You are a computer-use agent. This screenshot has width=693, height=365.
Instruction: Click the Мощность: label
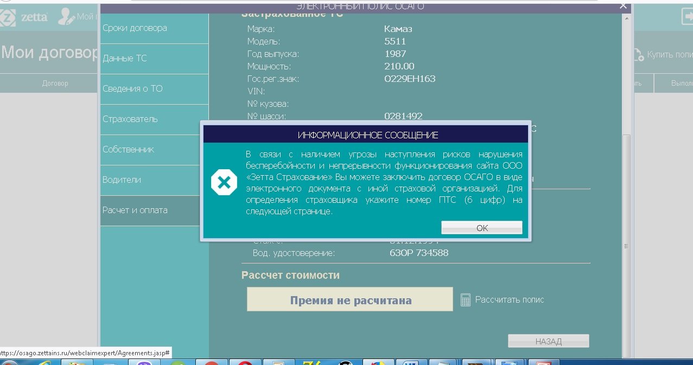point(269,66)
